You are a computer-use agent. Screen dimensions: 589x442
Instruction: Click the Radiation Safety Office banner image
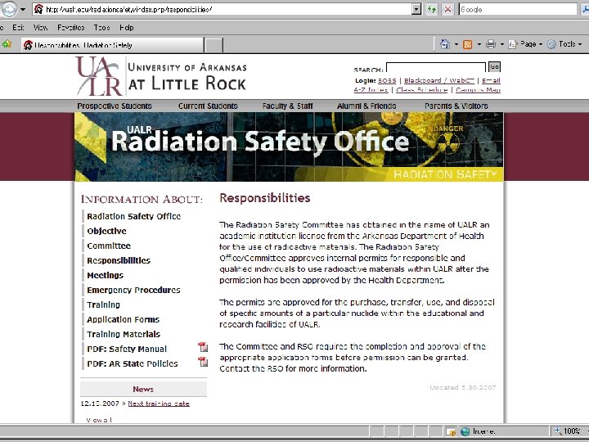coord(289,147)
